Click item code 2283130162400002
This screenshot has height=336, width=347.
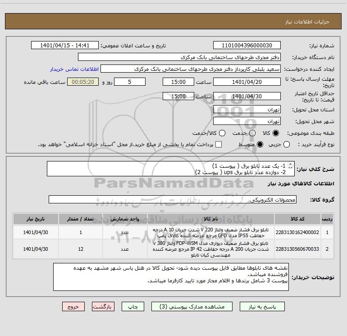tap(297, 232)
